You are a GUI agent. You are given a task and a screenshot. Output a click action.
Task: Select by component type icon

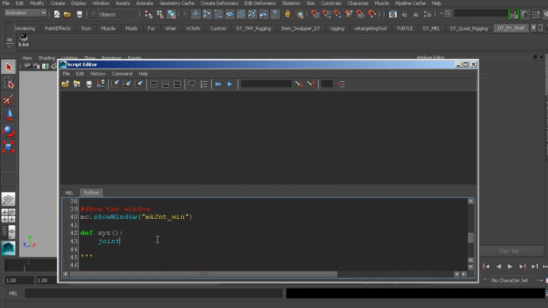pyautogui.click(x=171, y=14)
